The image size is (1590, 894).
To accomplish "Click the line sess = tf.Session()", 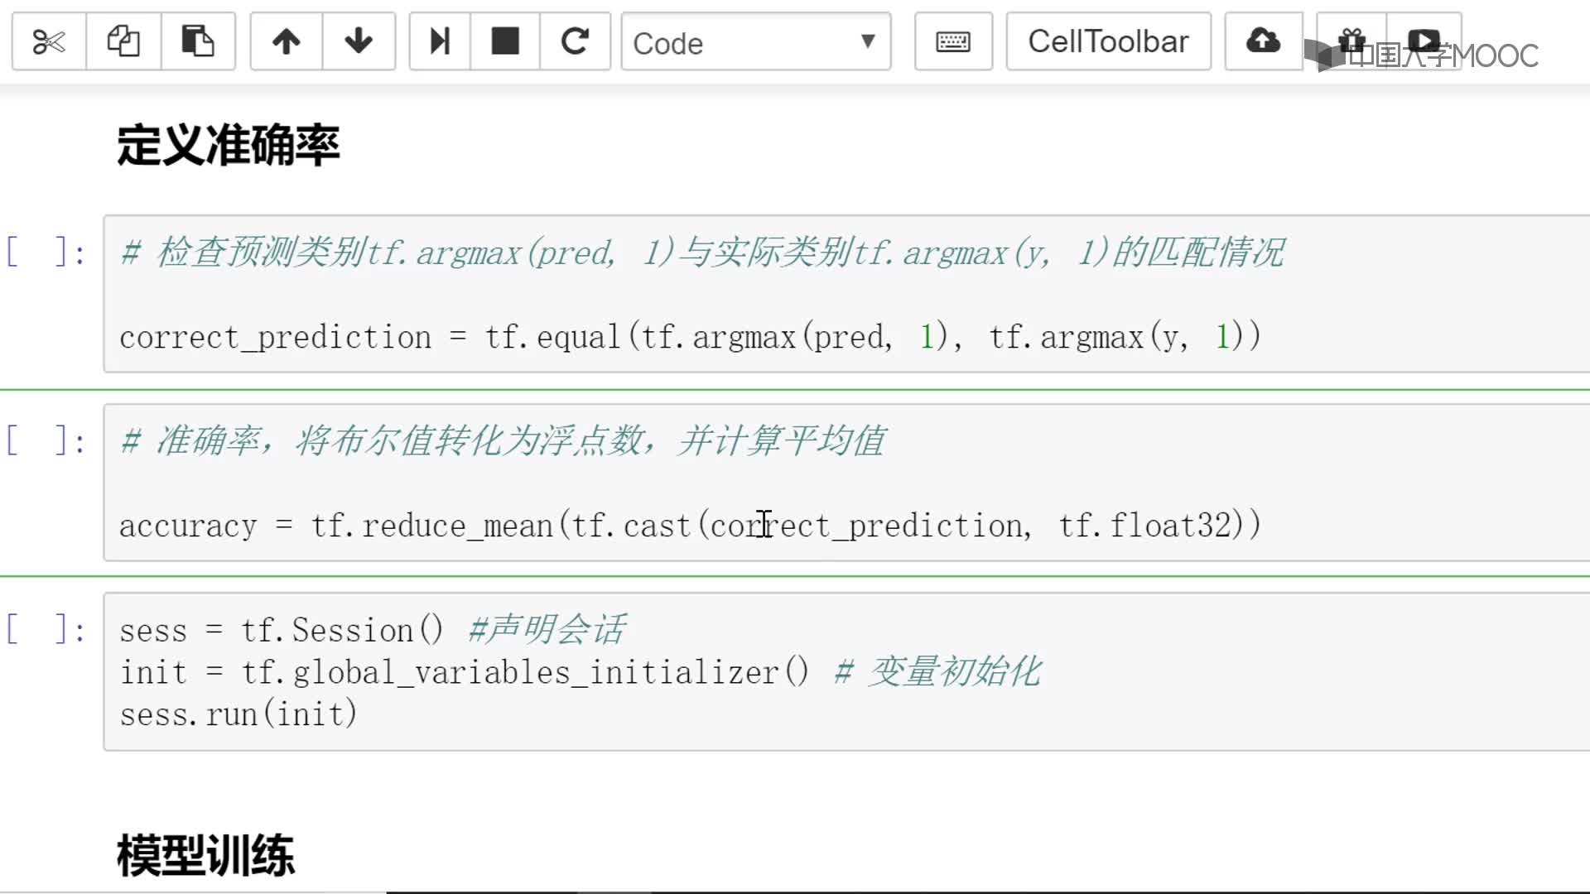I will coord(282,631).
